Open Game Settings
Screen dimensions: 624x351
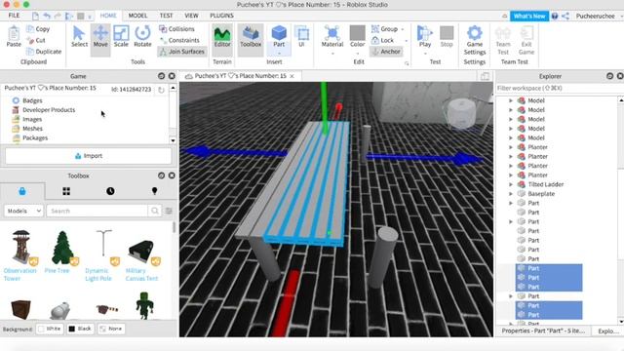[475, 40]
